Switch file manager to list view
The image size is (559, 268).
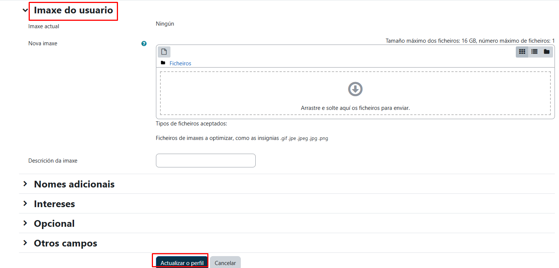click(x=534, y=52)
